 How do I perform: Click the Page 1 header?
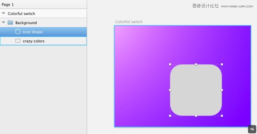43,4
